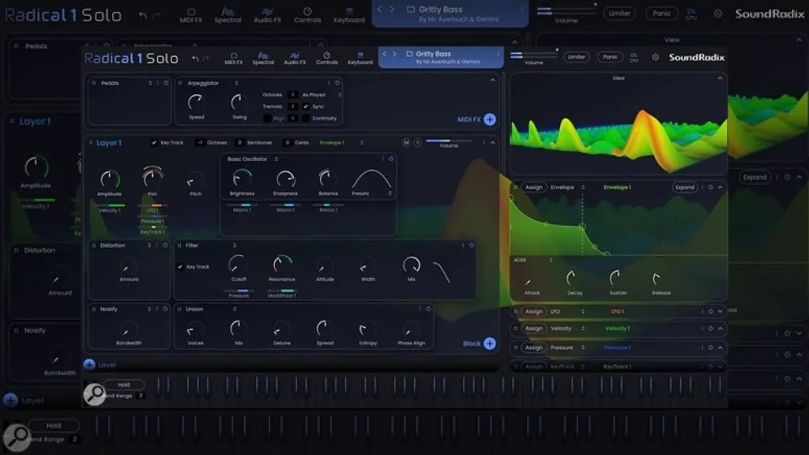Click the Bend Range value field in front window
809x455 pixels.
141,396
